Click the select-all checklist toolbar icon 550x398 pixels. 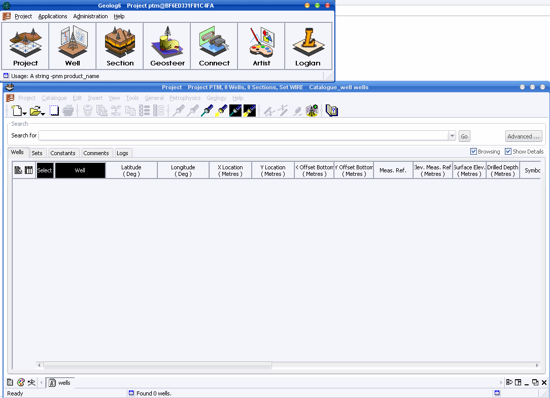click(x=145, y=111)
